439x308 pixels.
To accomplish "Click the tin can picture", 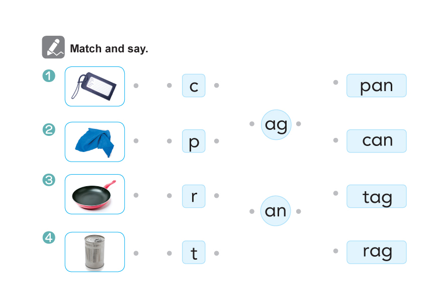I will click(x=95, y=252).
